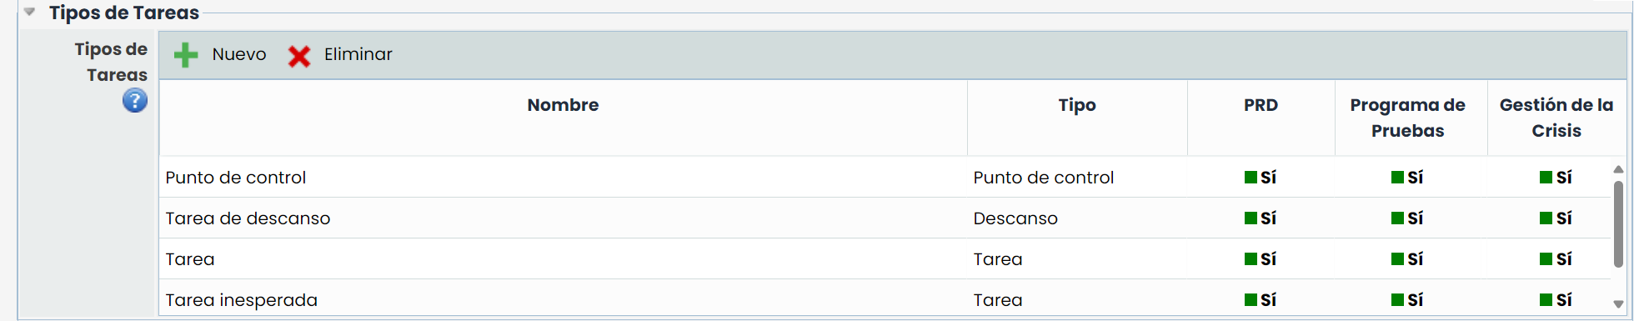Click the scrollbar down arrow in table
The image size is (1634, 321).
(1618, 304)
